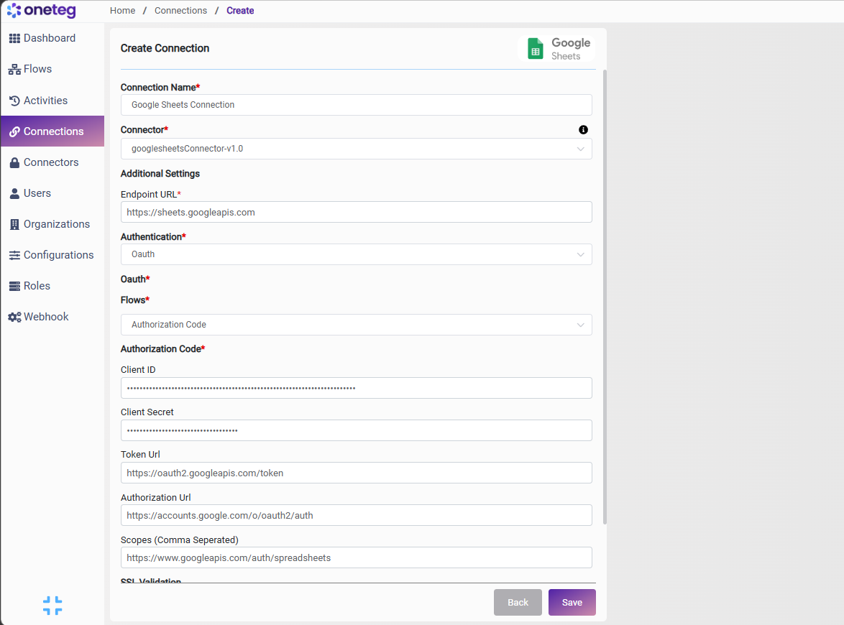Viewport: 844px width, 625px height.
Task: Click the Create breadcrumb
Action: pos(240,11)
